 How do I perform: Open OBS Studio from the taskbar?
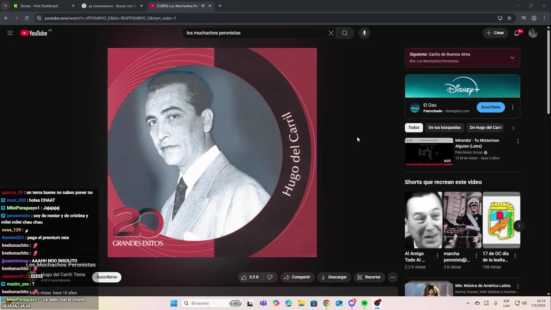coord(378,303)
